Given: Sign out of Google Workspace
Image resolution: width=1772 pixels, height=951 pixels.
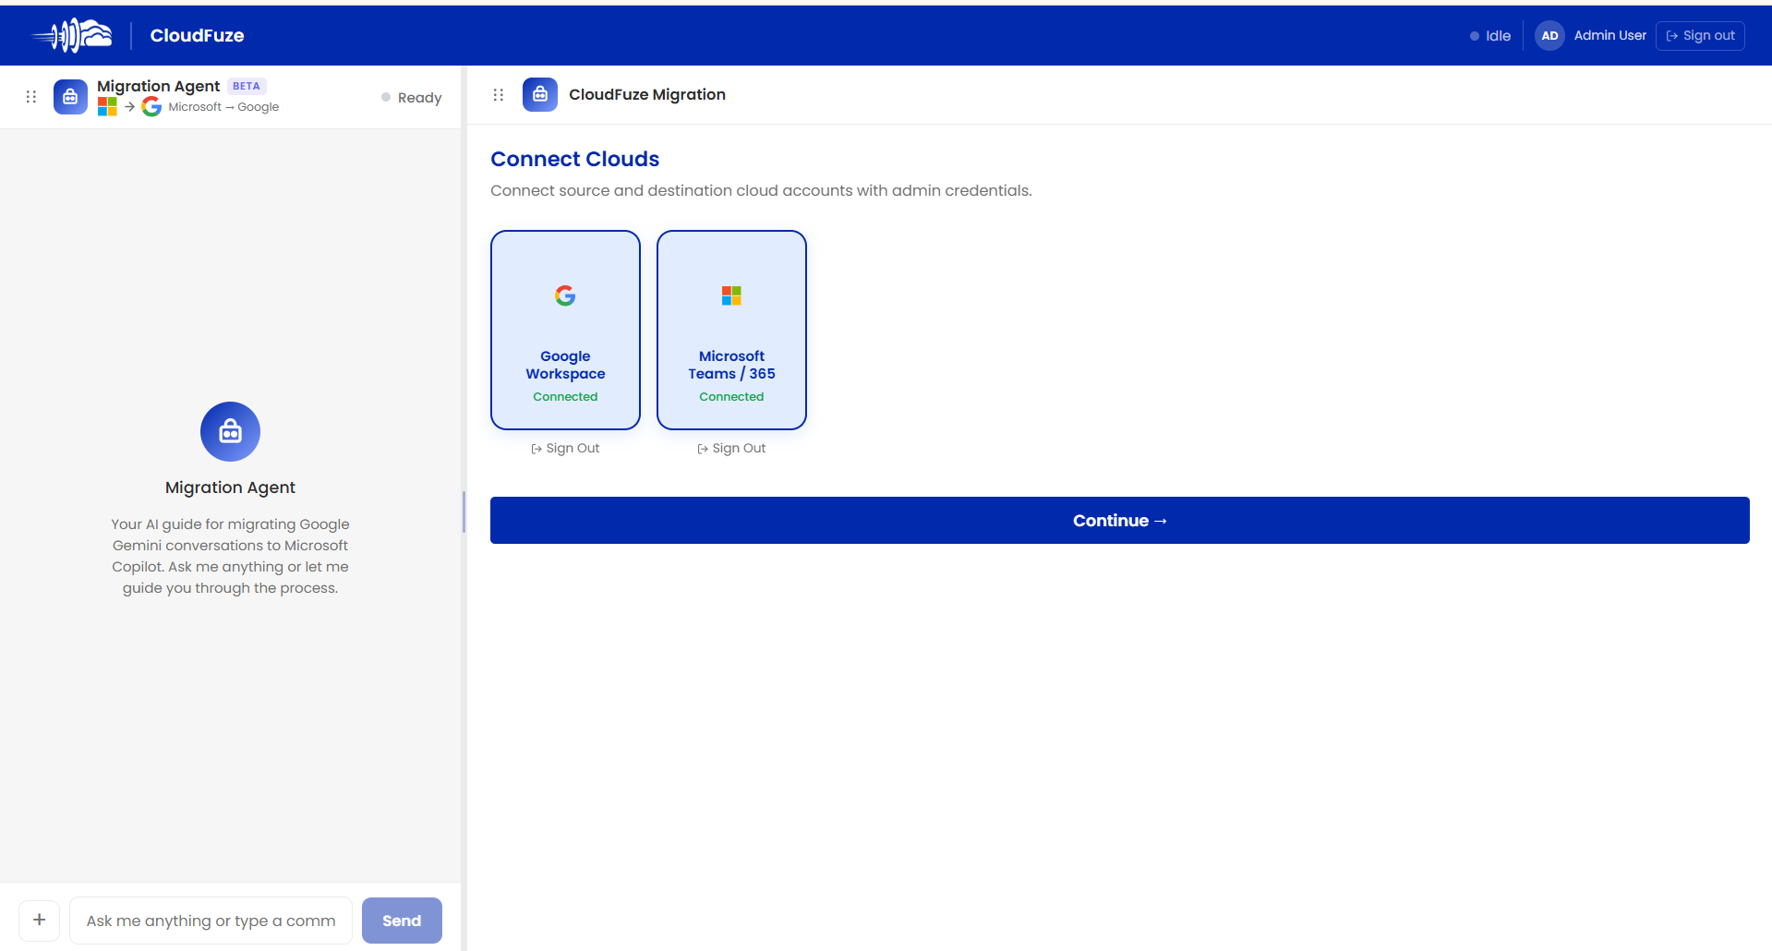Looking at the screenshot, I should (x=565, y=449).
